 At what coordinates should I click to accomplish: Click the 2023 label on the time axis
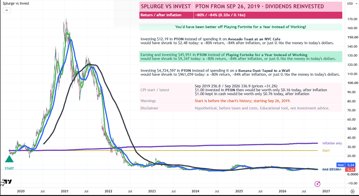point(152,191)
